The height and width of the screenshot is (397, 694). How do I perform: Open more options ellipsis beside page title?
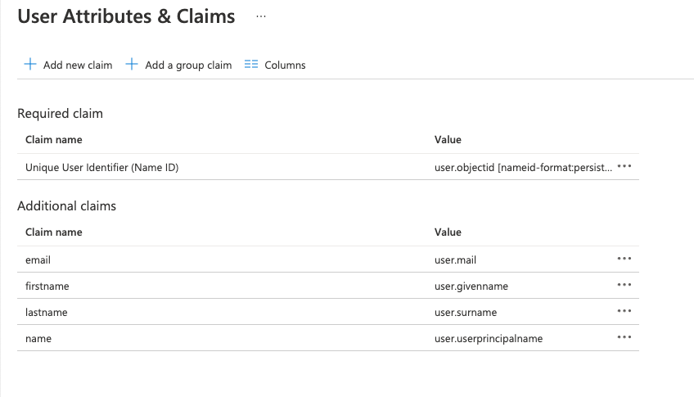(260, 16)
